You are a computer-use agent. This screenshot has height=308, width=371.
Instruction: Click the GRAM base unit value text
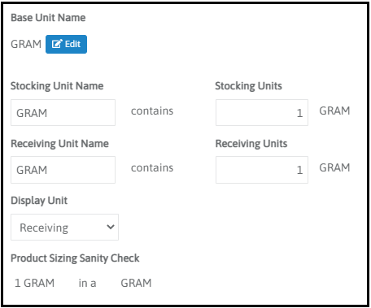(26, 44)
